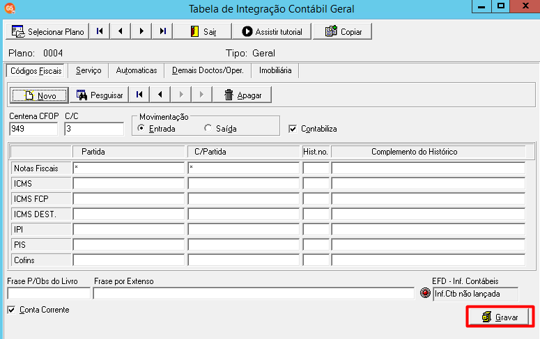Image resolution: width=540 pixels, height=339 pixels.
Task: Click the Centena CFOP input field
Action: click(33, 129)
